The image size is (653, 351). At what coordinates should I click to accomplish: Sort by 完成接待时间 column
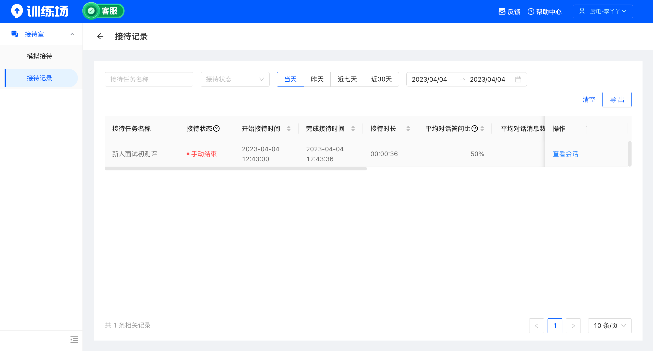coord(353,129)
